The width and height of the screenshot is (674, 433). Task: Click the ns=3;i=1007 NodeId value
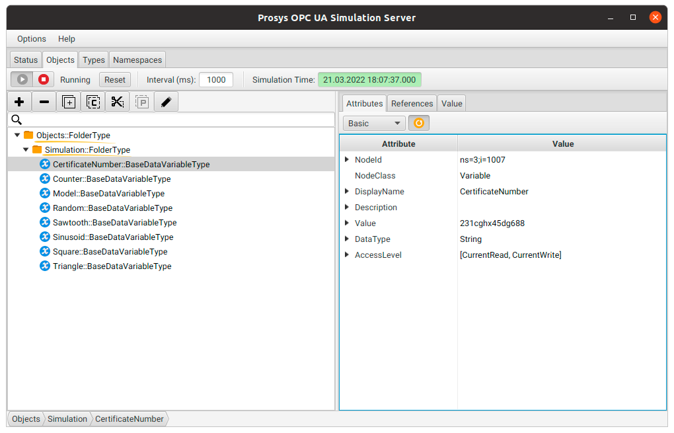click(x=483, y=159)
